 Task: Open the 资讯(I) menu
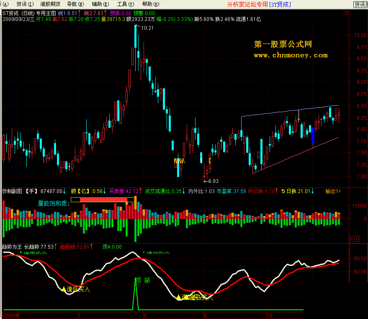click(x=25, y=4)
